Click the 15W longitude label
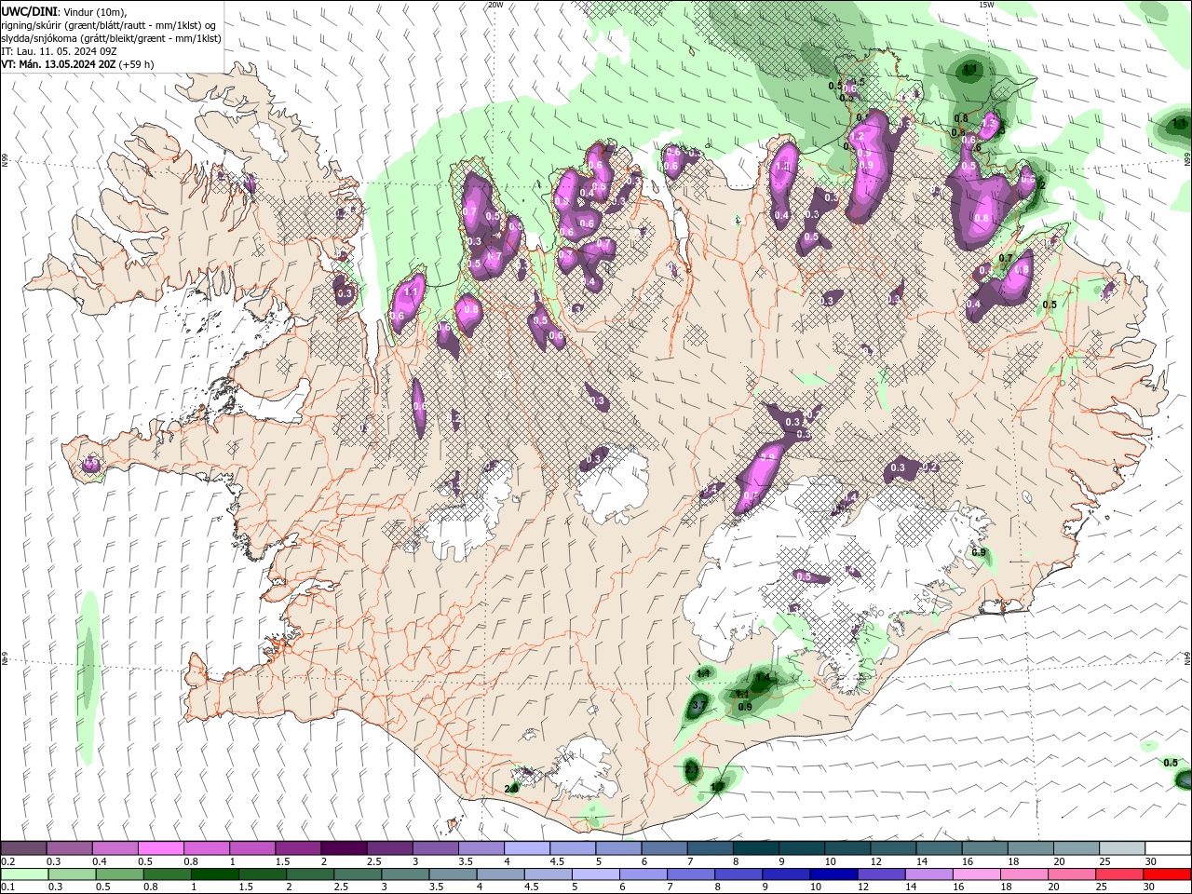This screenshot has width=1192, height=894. coord(987,5)
